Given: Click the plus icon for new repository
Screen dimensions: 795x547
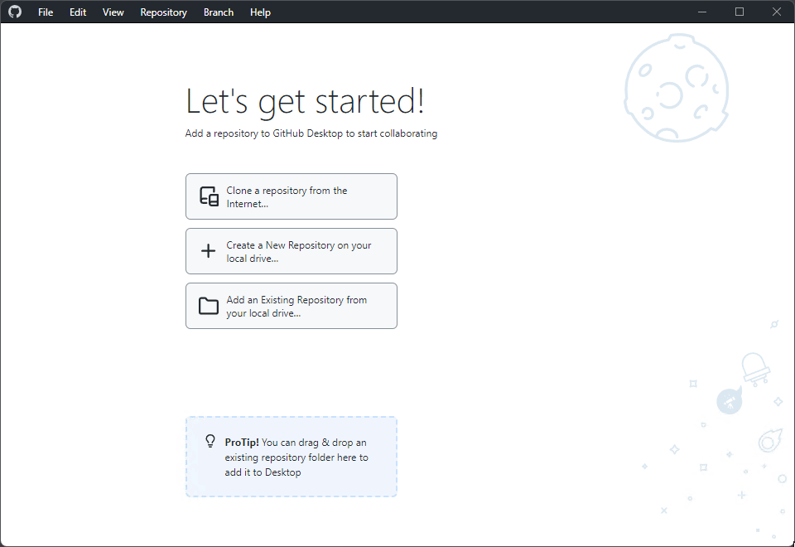Looking at the screenshot, I should [209, 251].
